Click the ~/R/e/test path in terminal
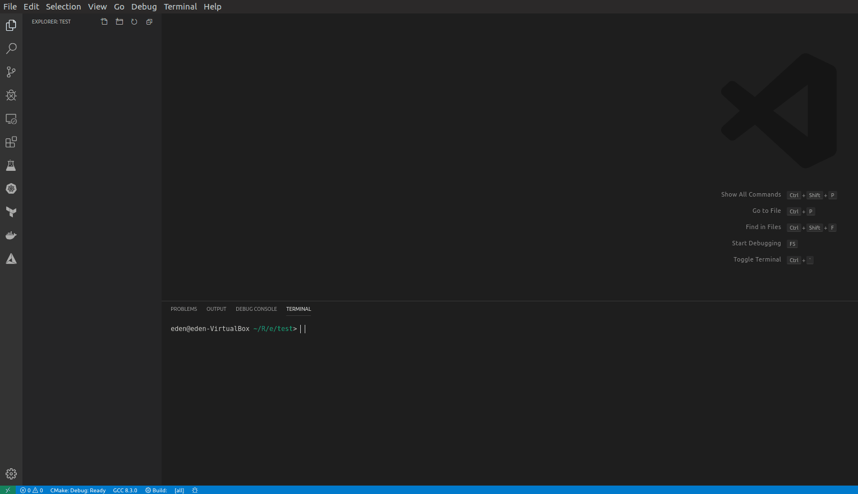Viewport: 858px width, 494px height. [x=273, y=329]
